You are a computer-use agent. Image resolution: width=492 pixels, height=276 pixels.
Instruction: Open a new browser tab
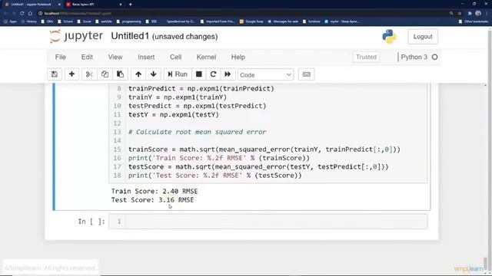coord(130,5)
